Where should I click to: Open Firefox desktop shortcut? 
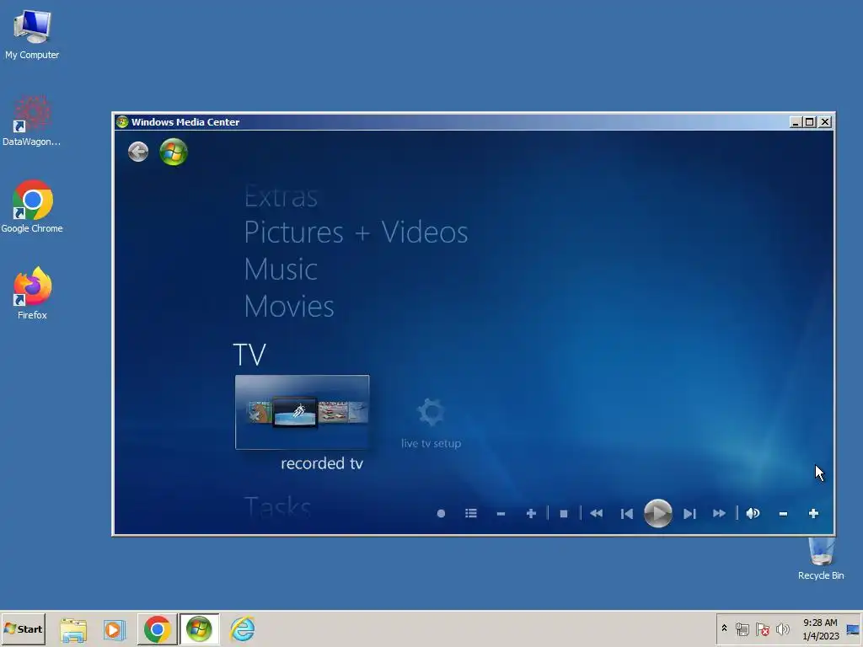point(32,293)
